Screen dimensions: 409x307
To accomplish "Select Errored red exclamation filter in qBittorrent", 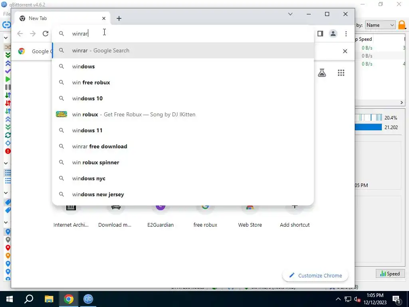I will pos(8,151).
